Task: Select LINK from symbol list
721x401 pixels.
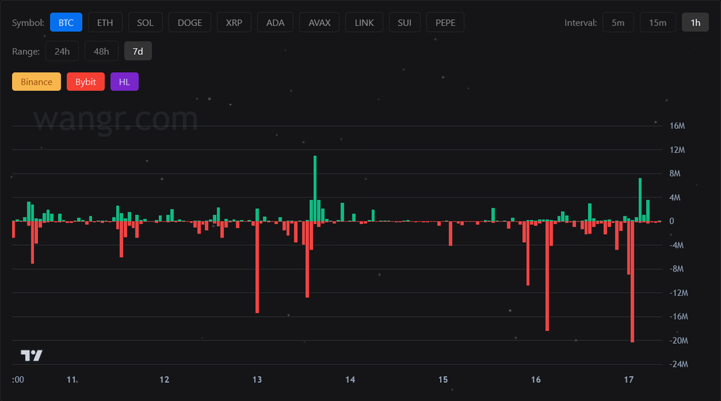Action: pos(364,23)
